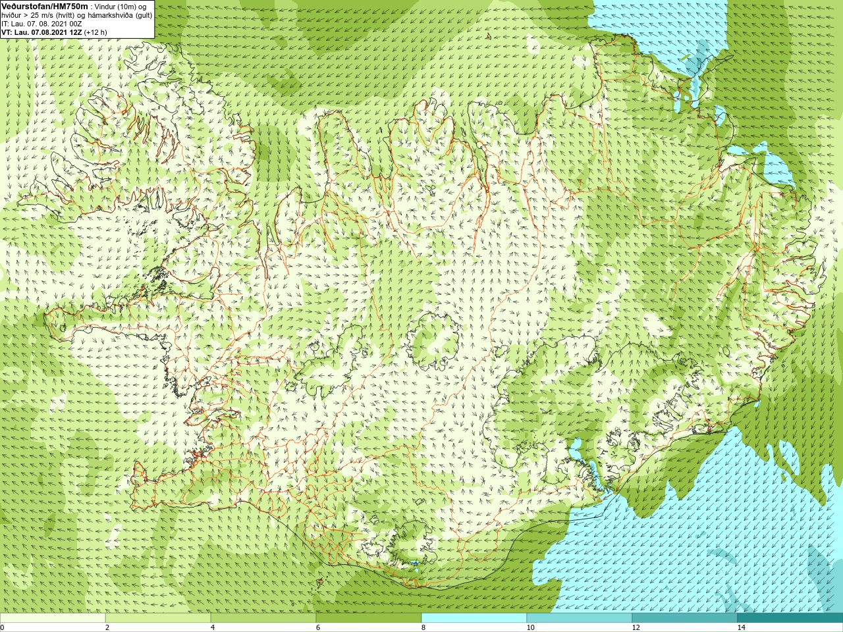Click the Veðurstofan/HM750m title text
The height and width of the screenshot is (632, 843).
[44, 6]
